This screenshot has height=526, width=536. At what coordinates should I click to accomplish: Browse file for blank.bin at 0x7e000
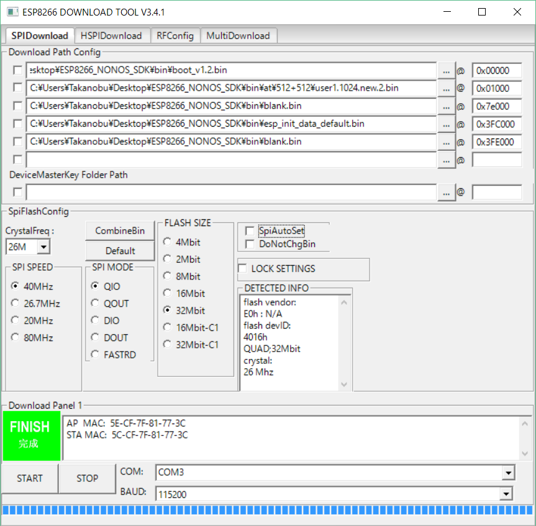pyautogui.click(x=446, y=106)
